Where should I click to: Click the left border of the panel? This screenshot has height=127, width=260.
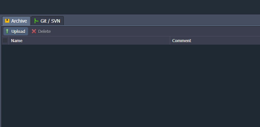[x=1, y=76]
